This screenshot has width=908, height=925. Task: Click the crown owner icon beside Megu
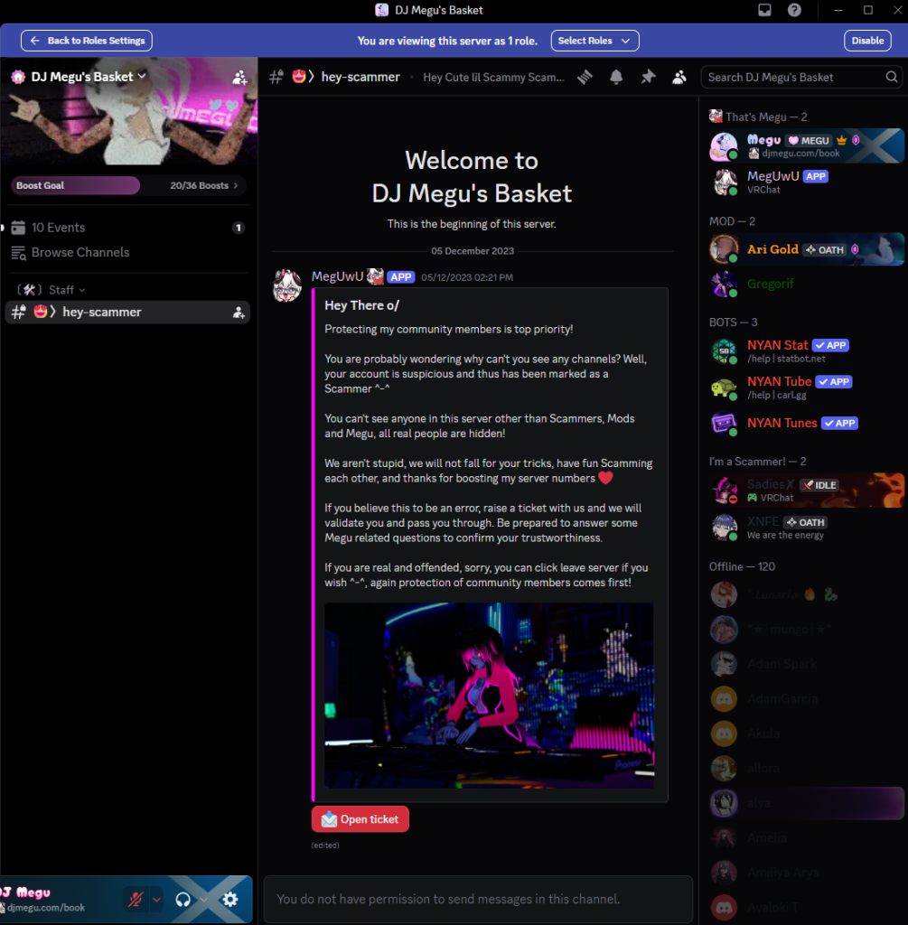tap(841, 140)
